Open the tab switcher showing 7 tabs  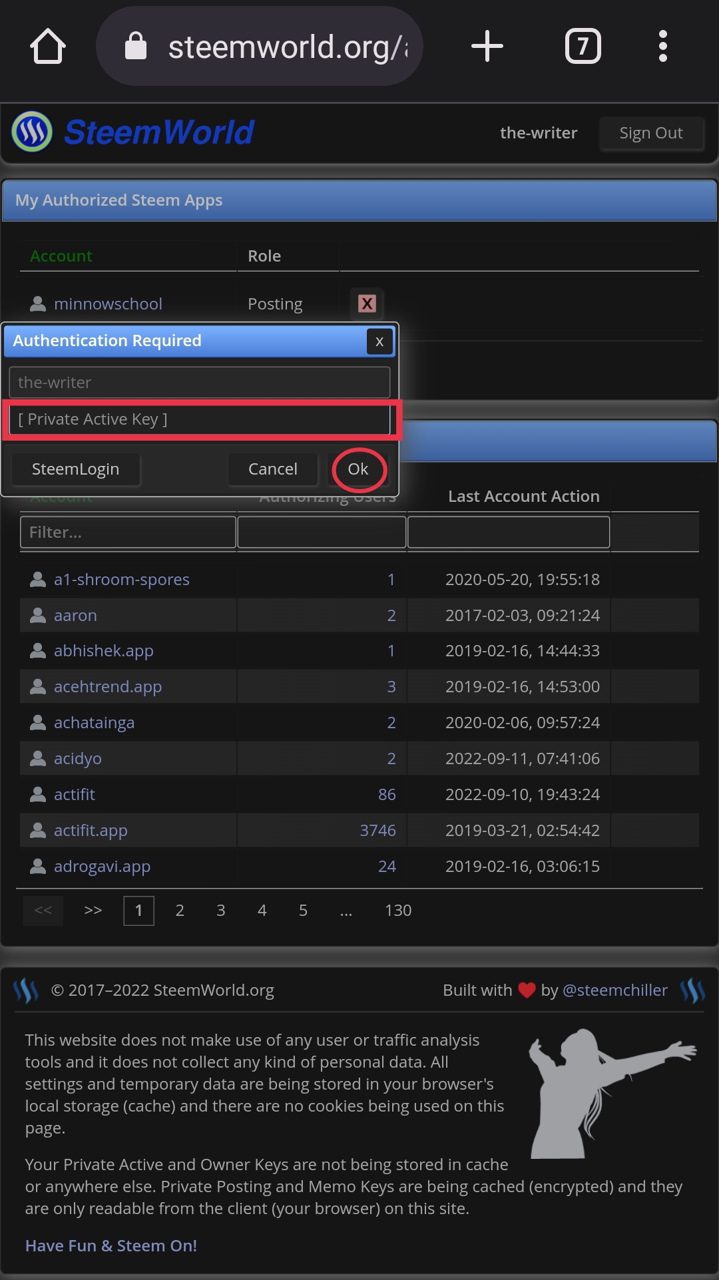583,47
